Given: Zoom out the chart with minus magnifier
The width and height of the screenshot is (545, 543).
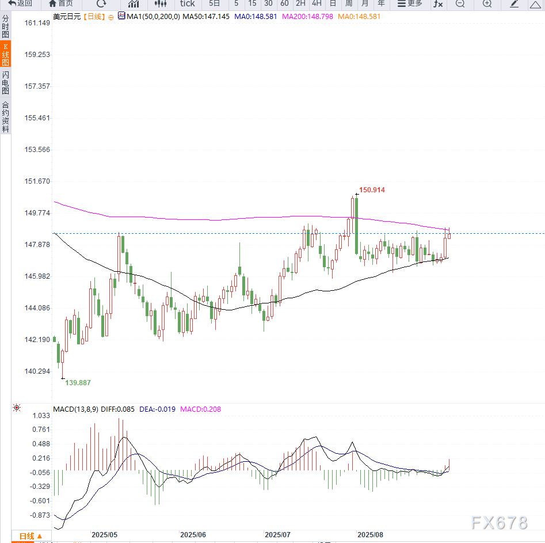Looking at the screenshot, I should [x=460, y=3].
